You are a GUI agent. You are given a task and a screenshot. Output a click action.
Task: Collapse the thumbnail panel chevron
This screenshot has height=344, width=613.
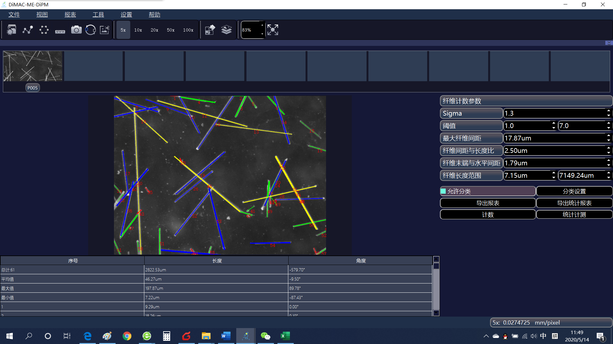[x=609, y=43]
